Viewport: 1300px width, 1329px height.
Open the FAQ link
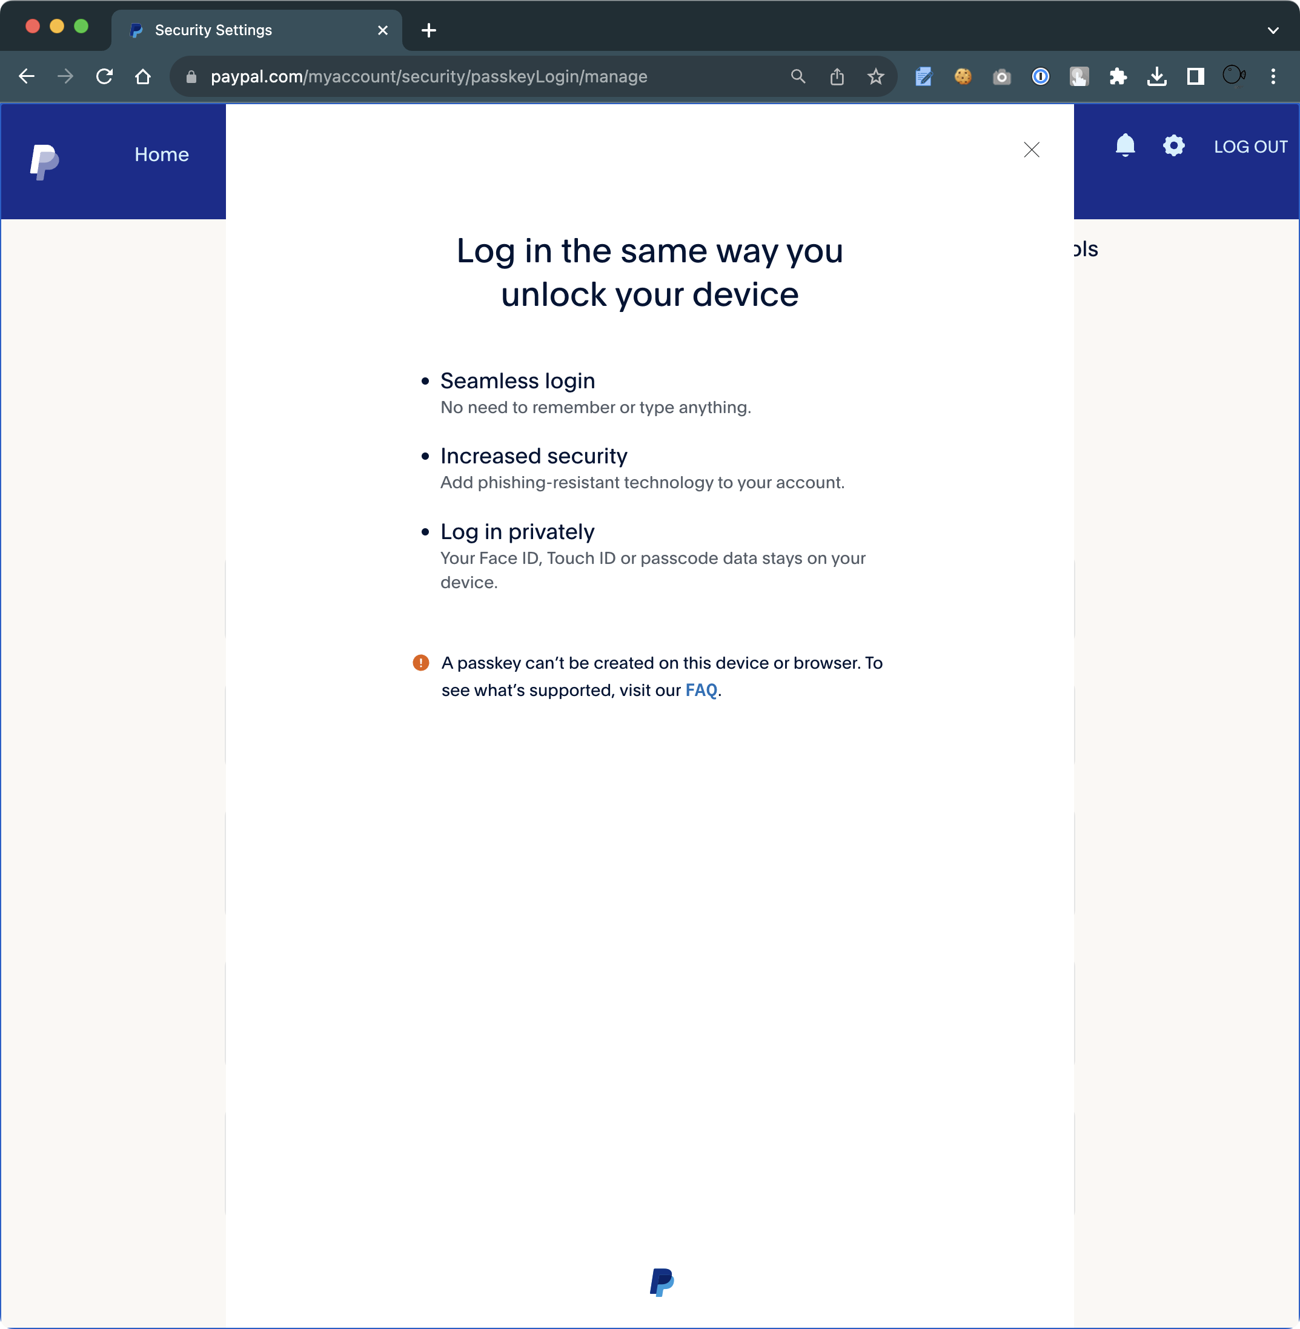pos(700,690)
